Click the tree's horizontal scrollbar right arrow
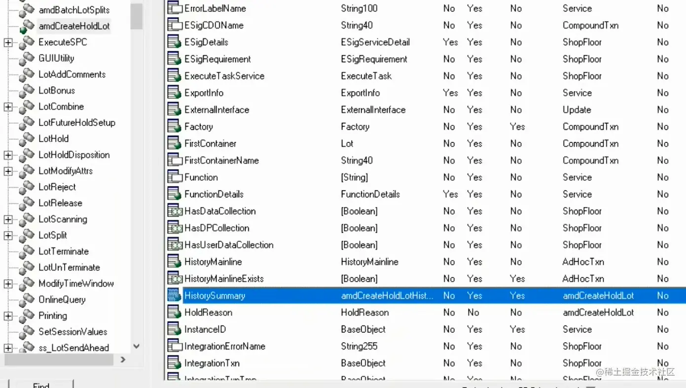Image resolution: width=686 pixels, height=388 pixels. [123, 360]
